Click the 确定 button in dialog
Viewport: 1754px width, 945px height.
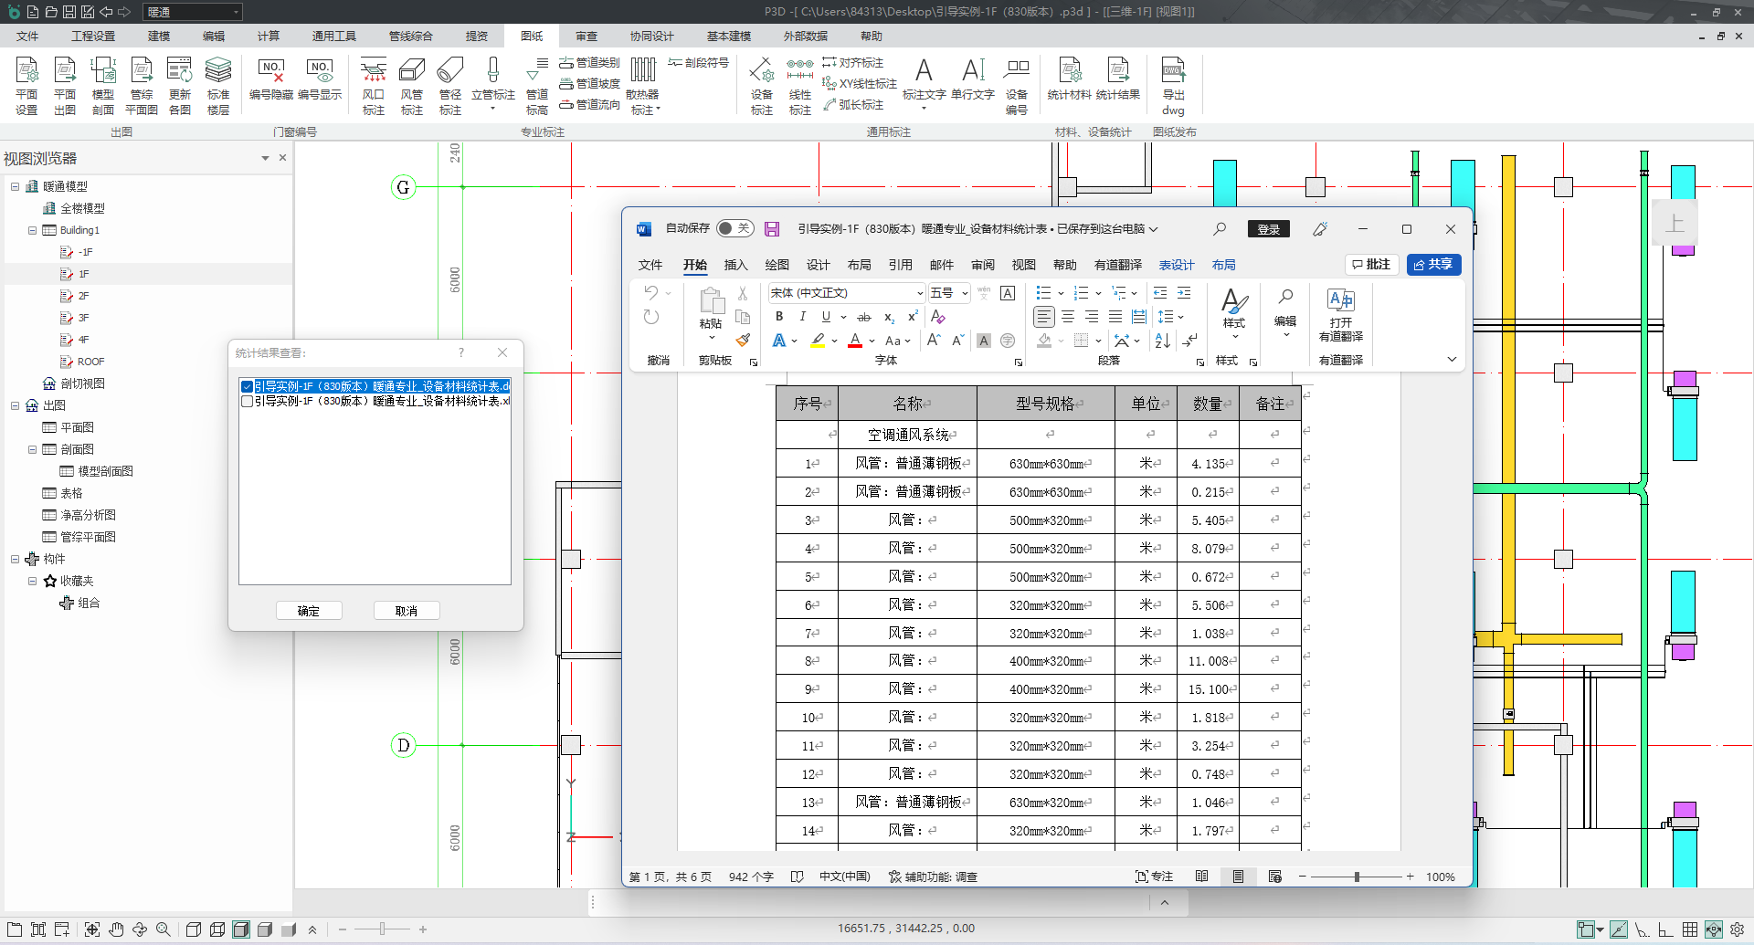pyautogui.click(x=309, y=611)
